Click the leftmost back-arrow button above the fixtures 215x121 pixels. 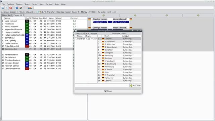tap(104, 15)
